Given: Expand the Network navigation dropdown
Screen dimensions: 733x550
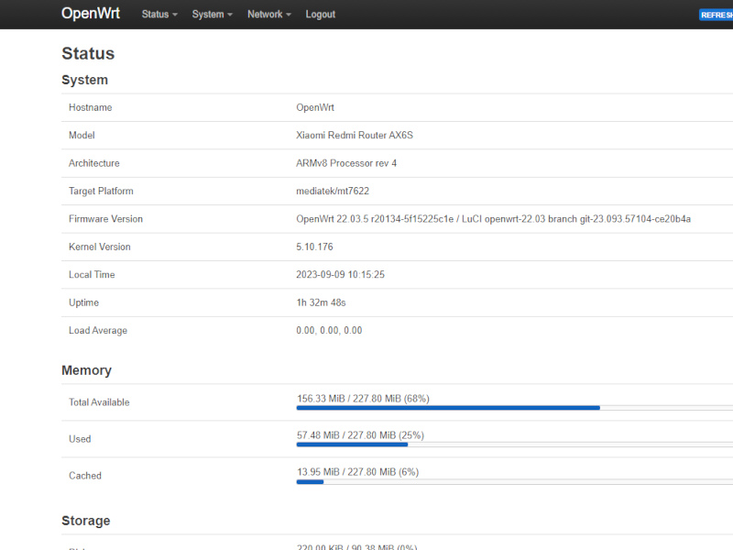Looking at the screenshot, I should click(268, 15).
